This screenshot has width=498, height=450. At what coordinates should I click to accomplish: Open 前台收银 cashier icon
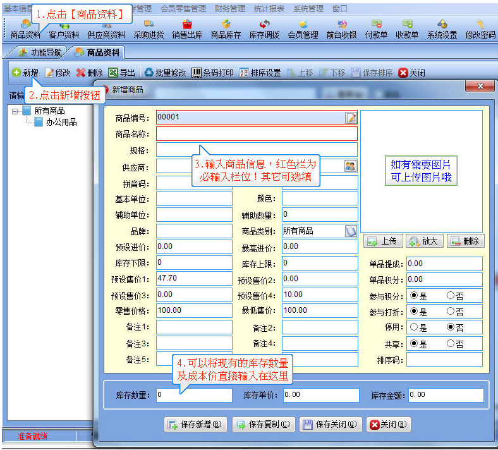[341, 29]
